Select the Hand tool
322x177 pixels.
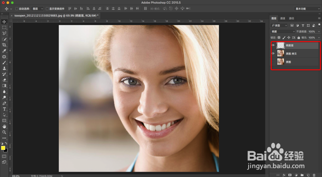(x=4, y=126)
